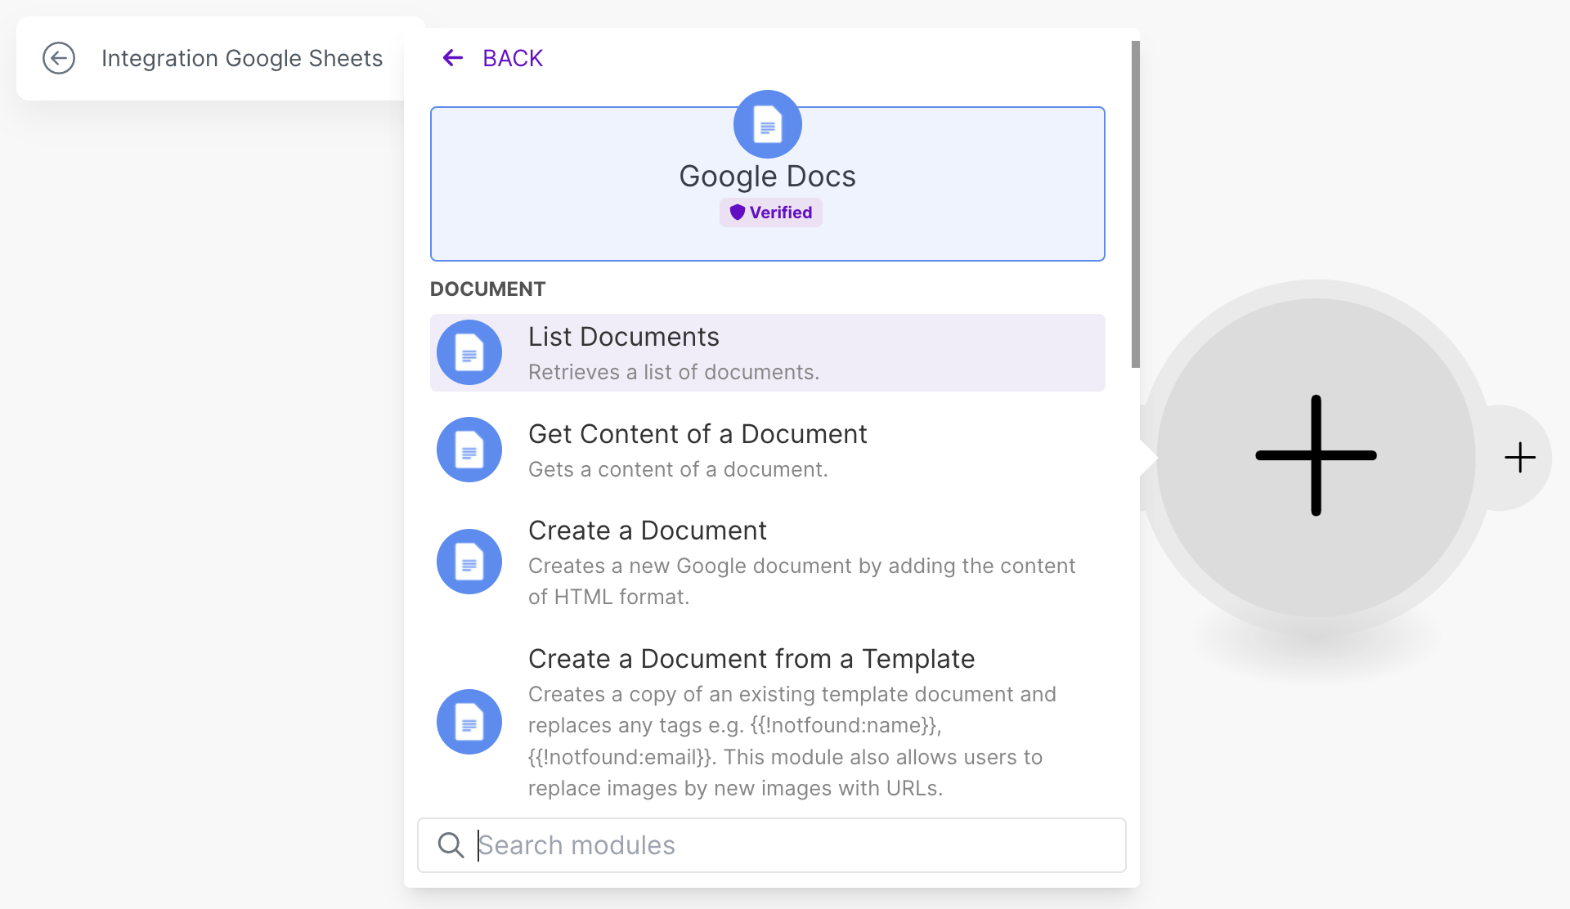This screenshot has width=1570, height=909.
Task: Click 'Creates a new Google document' description
Action: pos(801,581)
